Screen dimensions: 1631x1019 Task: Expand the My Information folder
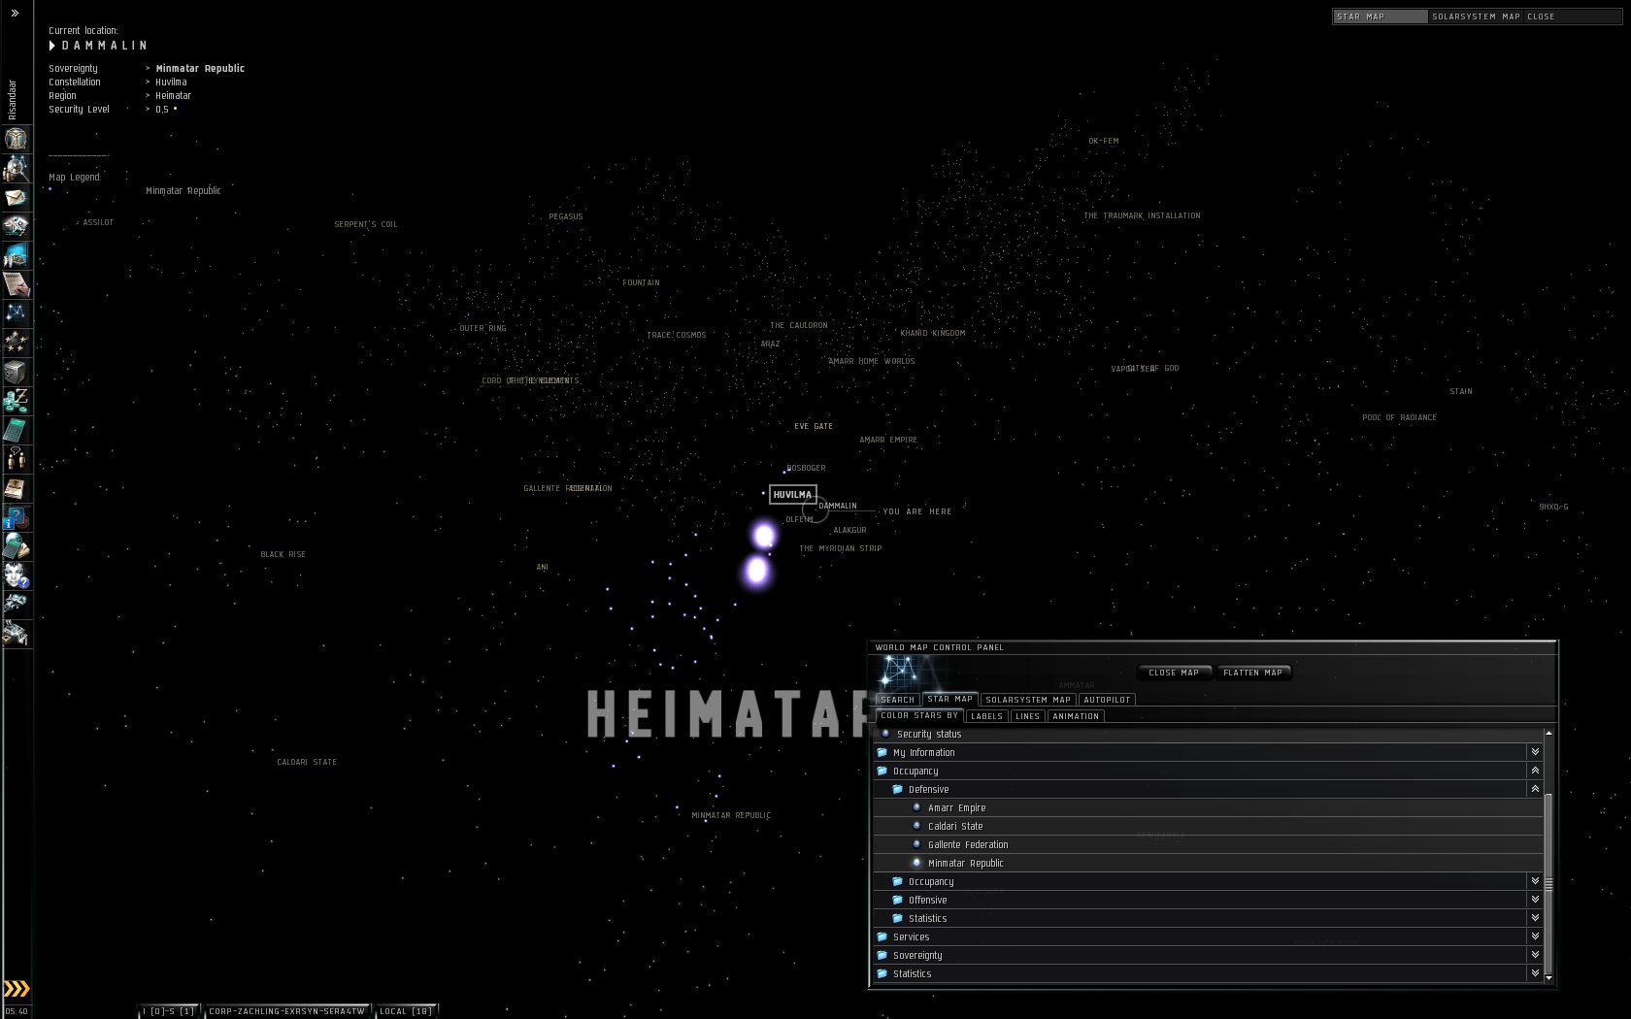pos(1535,752)
